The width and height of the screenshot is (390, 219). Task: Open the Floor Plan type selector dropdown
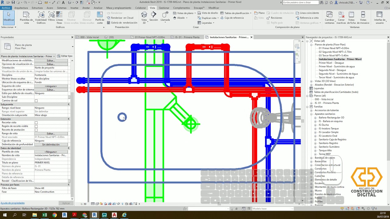click(73, 47)
